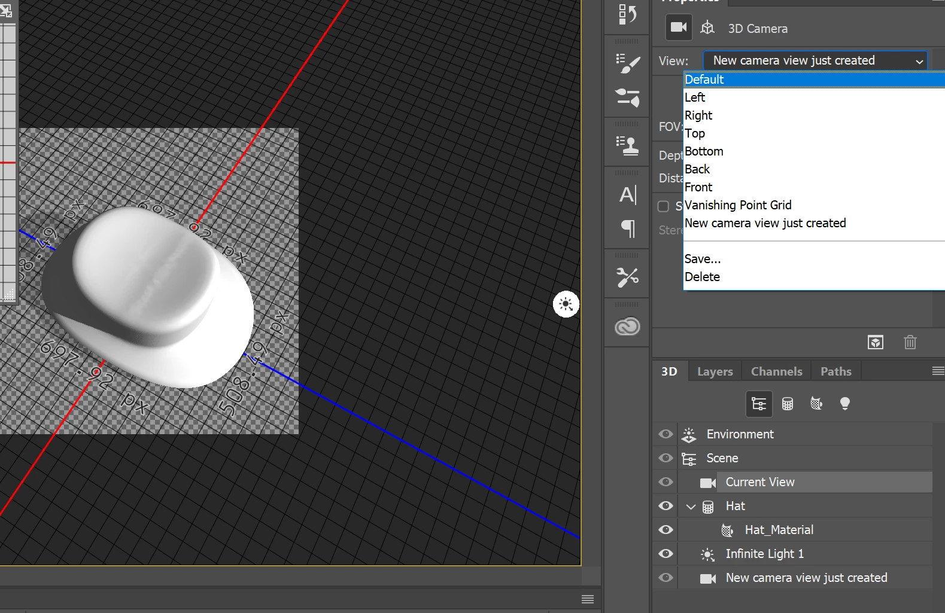Click the Hat mesh icon

tap(708, 507)
